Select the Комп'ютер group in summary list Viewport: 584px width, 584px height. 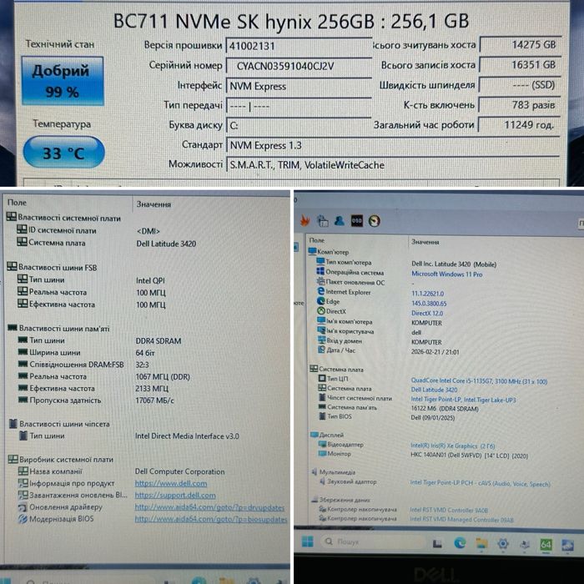329,252
